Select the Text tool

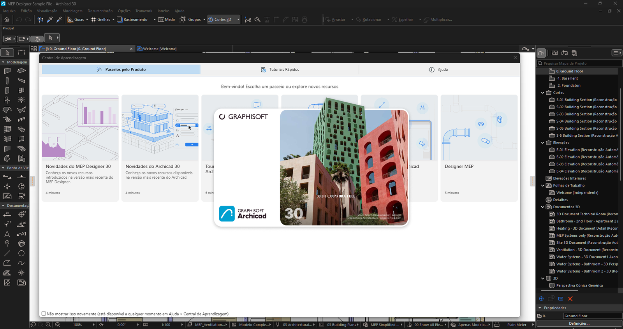point(7,234)
